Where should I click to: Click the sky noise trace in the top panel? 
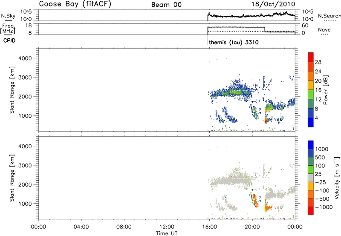point(251,15)
